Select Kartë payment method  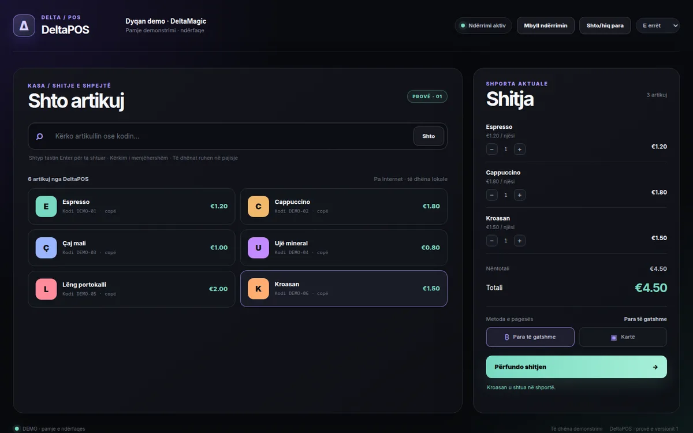click(623, 337)
